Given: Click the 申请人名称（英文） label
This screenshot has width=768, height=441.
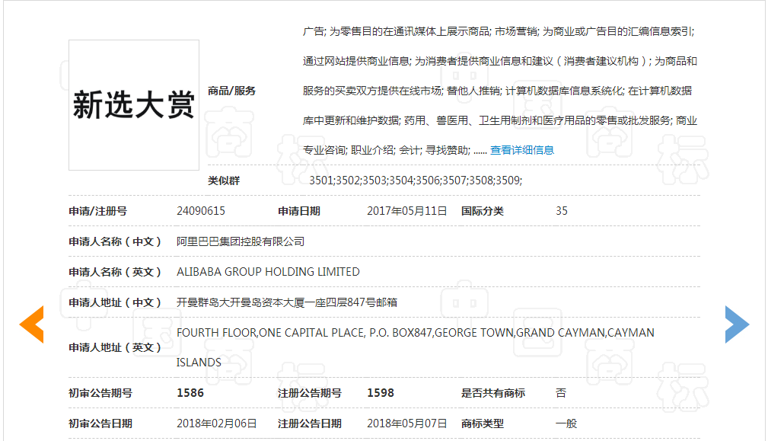Looking at the screenshot, I should pyautogui.click(x=115, y=272).
